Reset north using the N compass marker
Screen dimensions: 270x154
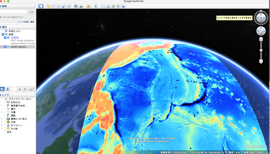coord(261,11)
